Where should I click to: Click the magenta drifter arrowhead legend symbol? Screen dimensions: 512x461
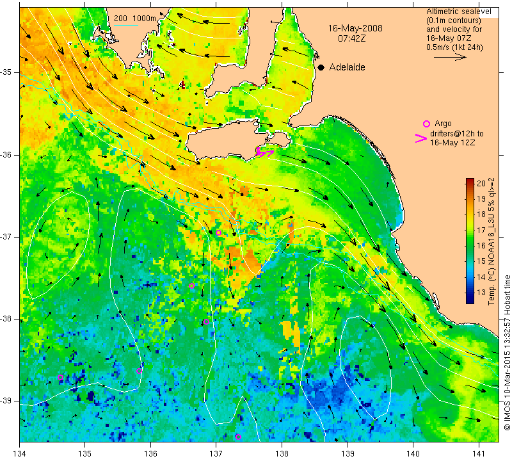[421, 138]
